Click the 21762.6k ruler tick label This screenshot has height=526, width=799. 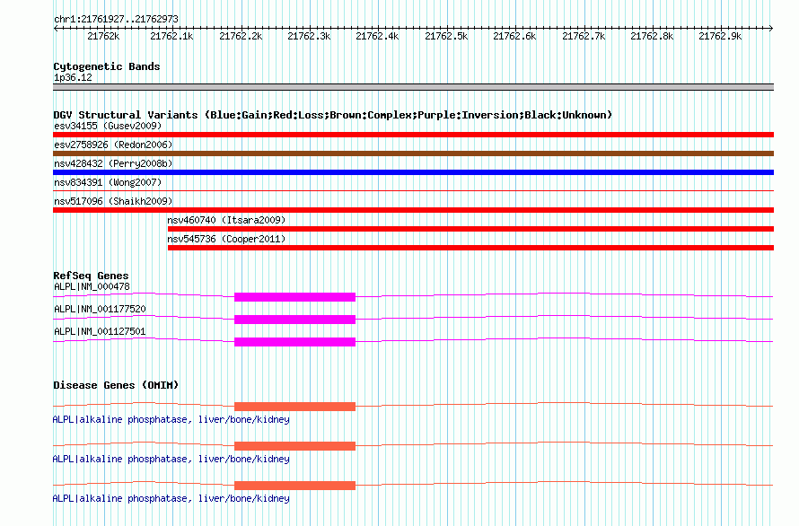click(514, 36)
